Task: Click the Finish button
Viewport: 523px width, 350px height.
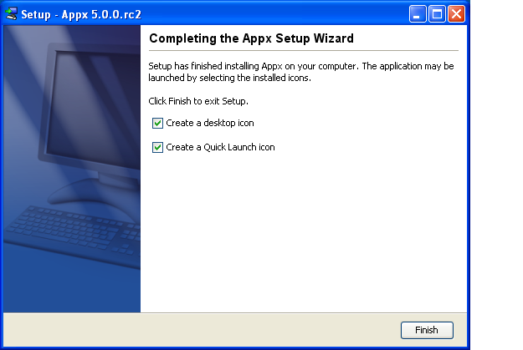Action: 426,330
